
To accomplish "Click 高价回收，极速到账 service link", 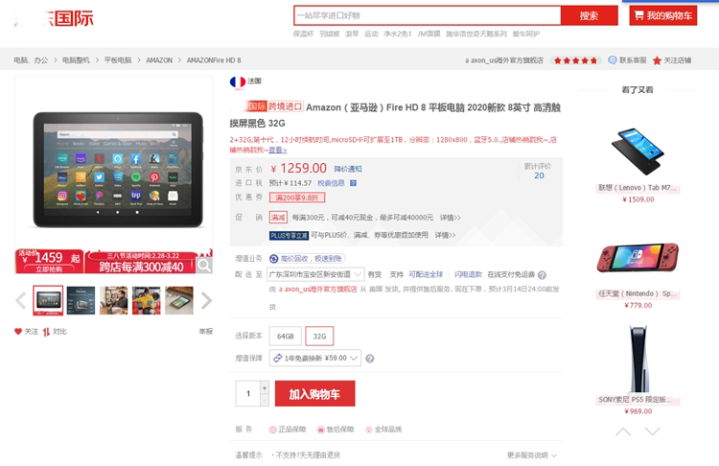I will pyautogui.click(x=307, y=259).
